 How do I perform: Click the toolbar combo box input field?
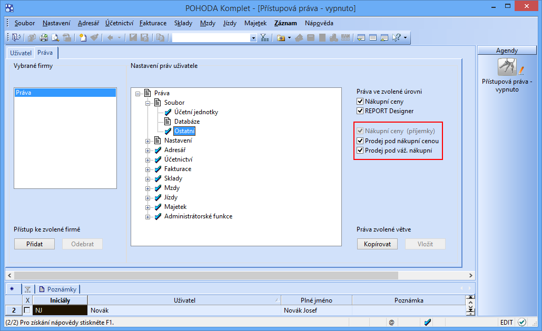pos(211,38)
